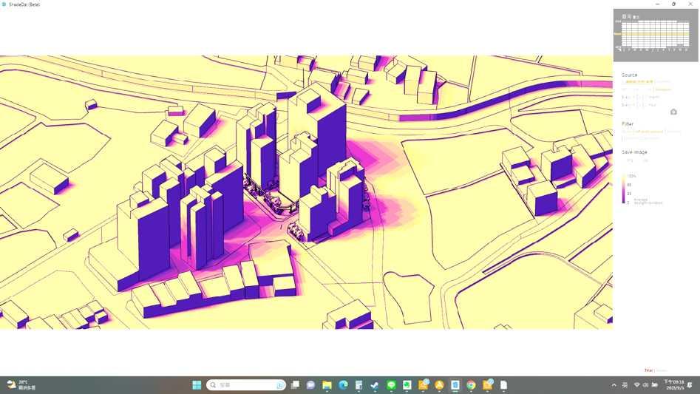Open the taskbar clock and date
This screenshot has height=394, width=700.
pyautogui.click(x=673, y=385)
